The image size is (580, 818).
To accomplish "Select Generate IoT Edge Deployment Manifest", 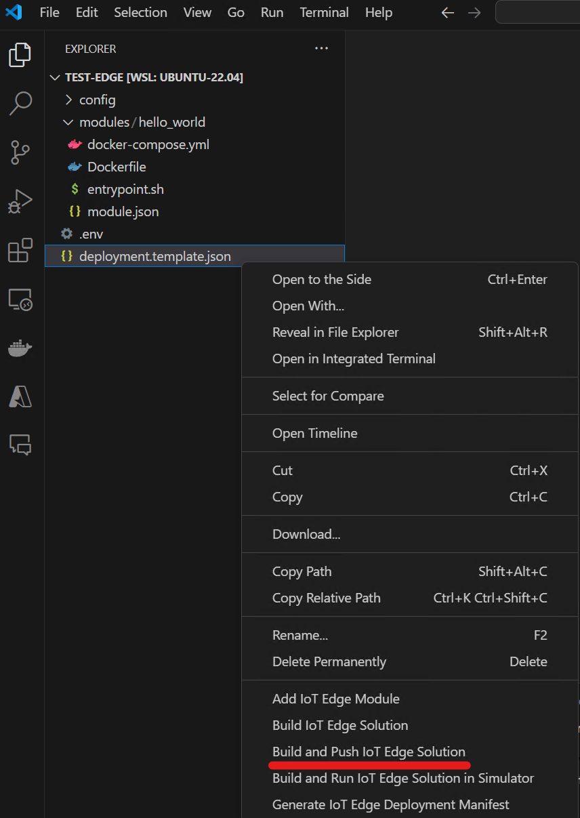I will [391, 804].
